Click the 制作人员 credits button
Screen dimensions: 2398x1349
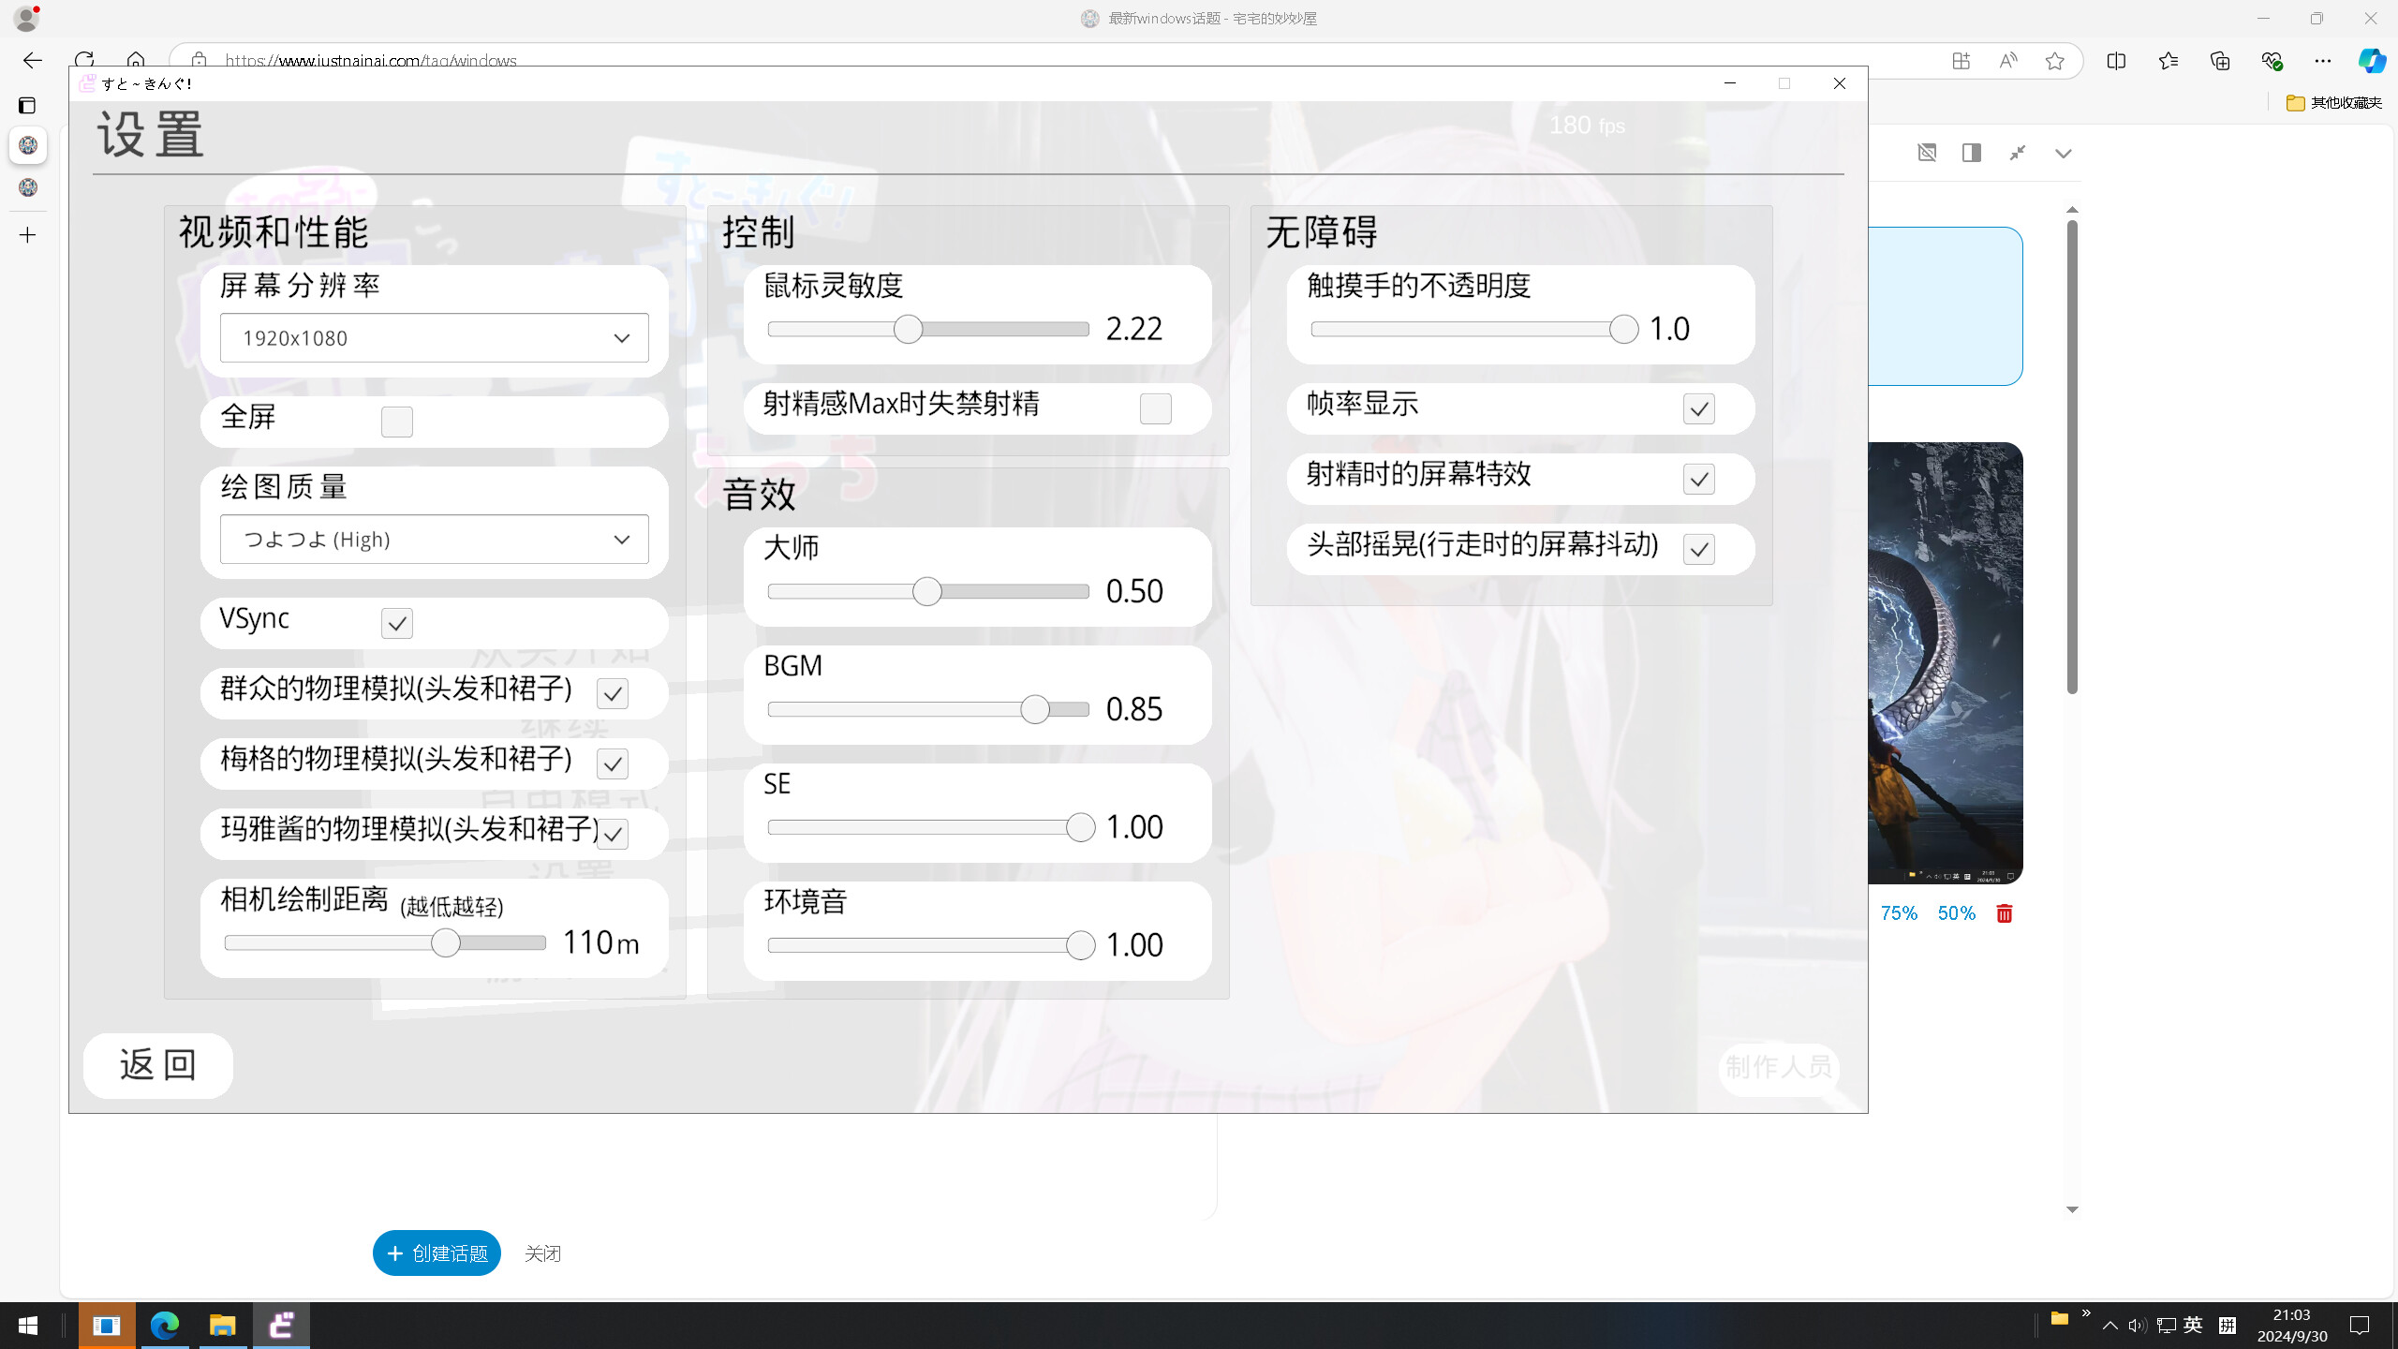(x=1778, y=1068)
